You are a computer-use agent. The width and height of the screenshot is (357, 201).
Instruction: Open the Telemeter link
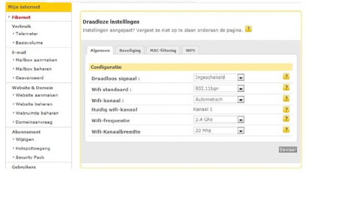click(x=27, y=34)
